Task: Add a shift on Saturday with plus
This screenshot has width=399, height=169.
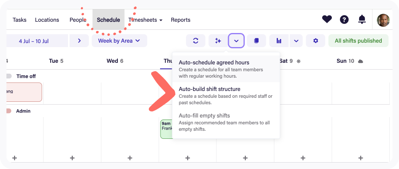Action: [x=303, y=158]
